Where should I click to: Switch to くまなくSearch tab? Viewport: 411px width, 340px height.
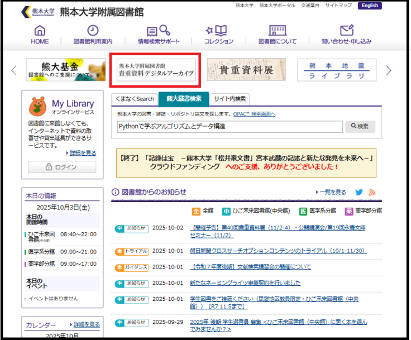pos(135,99)
